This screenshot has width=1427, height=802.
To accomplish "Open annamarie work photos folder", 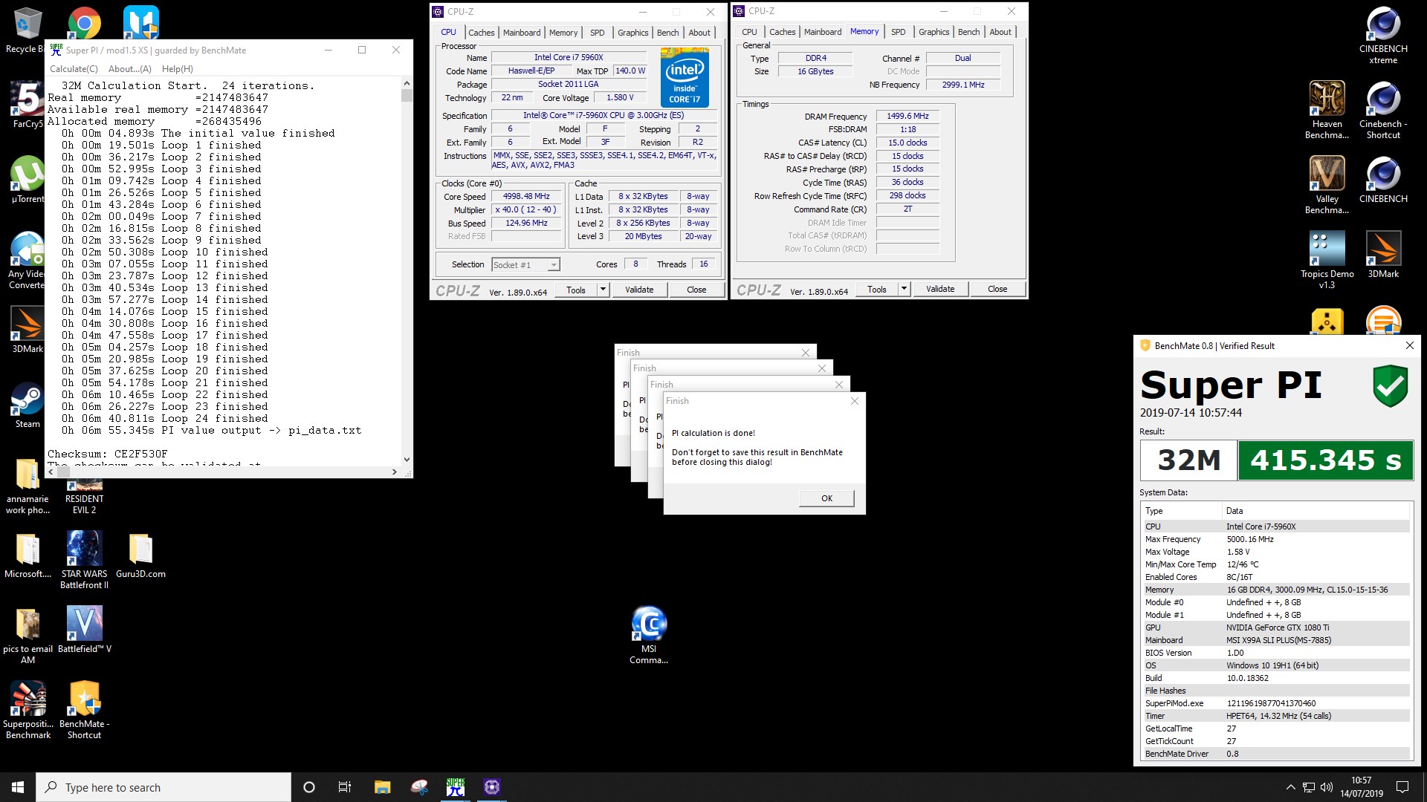I will point(27,486).
